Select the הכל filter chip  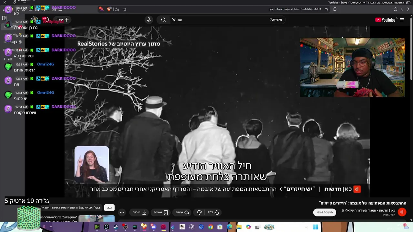109,208
